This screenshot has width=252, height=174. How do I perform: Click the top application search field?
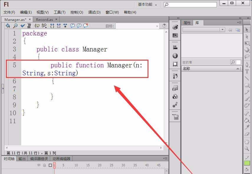click(x=190, y=4)
